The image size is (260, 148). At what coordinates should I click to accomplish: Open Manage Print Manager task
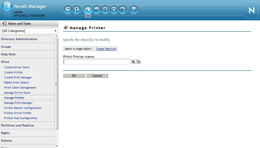point(18,103)
